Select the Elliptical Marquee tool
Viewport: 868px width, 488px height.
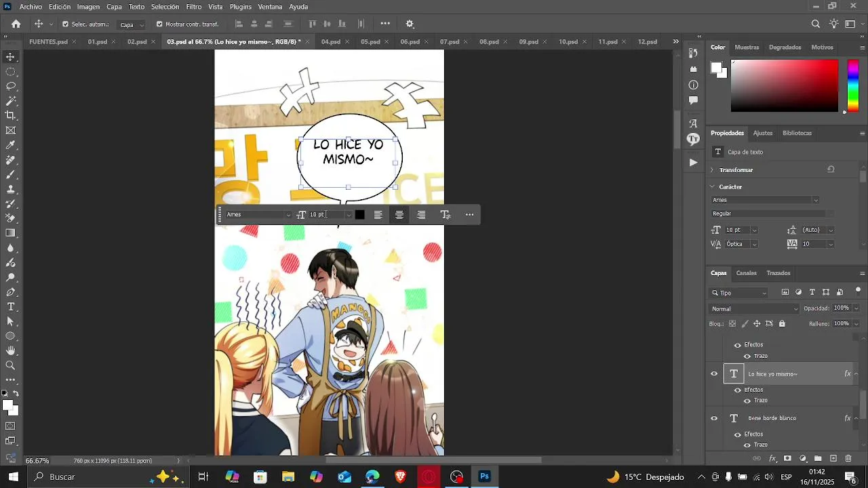[x=11, y=72]
